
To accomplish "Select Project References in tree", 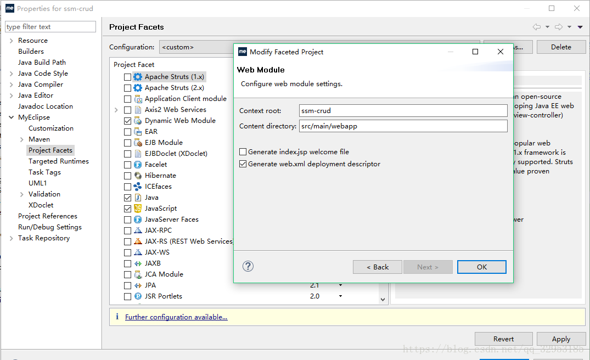I will tap(48, 216).
